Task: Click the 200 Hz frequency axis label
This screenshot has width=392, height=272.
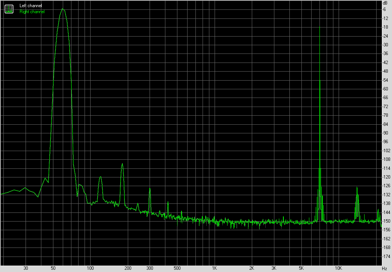Action: pos(128,268)
